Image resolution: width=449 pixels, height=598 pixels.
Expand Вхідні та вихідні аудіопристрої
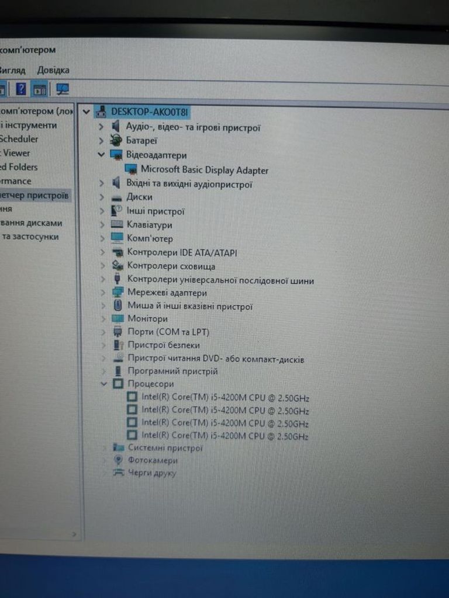[x=101, y=183]
